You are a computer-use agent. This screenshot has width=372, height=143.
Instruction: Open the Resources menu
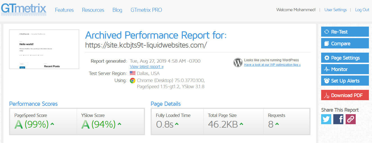pos(93,10)
